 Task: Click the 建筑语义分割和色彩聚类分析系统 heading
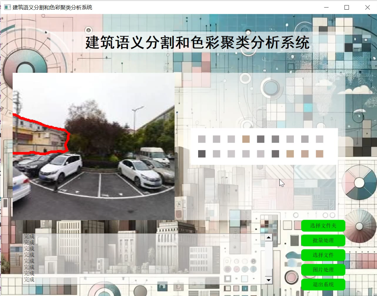point(197,43)
